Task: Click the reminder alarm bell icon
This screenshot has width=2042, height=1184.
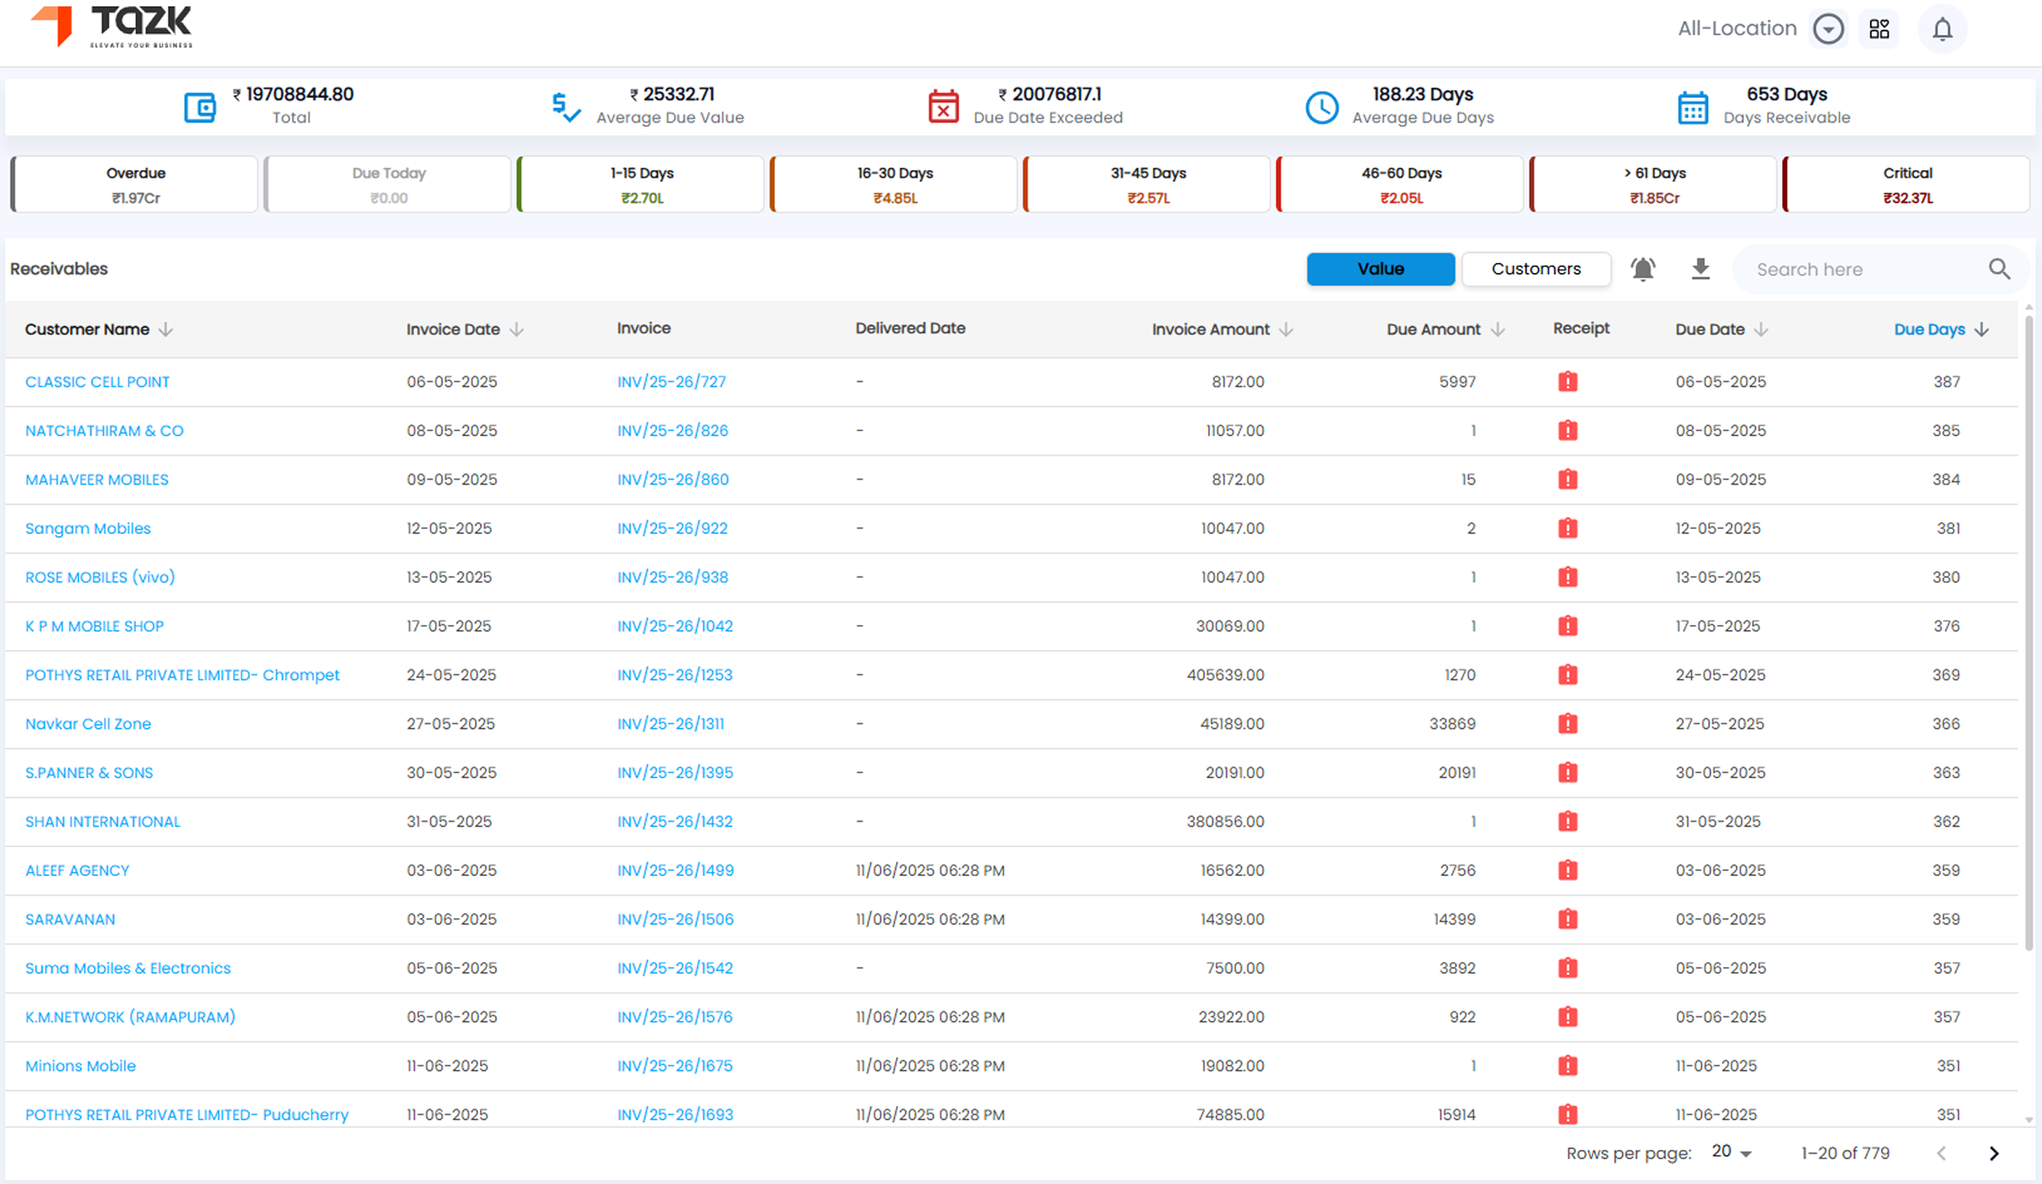Action: pyautogui.click(x=1643, y=269)
